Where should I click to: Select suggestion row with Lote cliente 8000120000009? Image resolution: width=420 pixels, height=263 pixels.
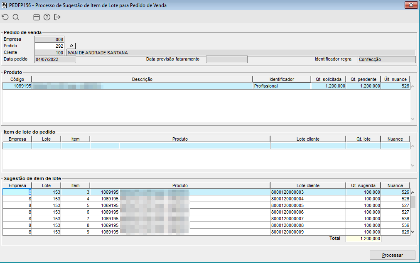pyautogui.click(x=206, y=232)
